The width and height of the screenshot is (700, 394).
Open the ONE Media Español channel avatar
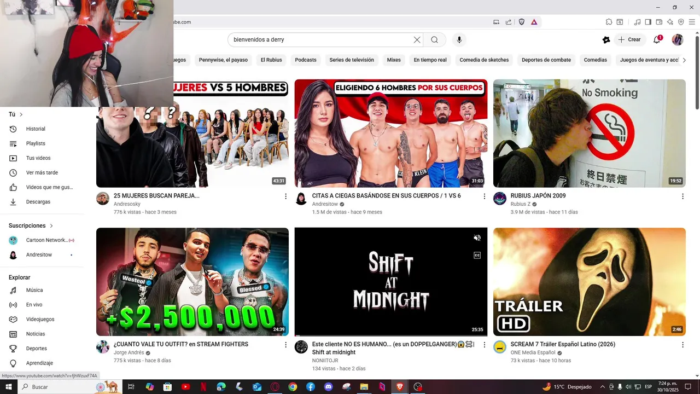(500, 347)
